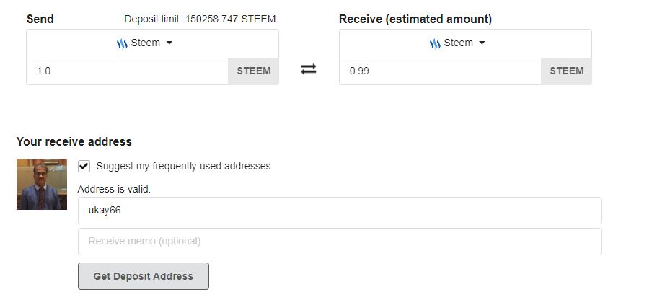Click the STEEM unit label beside Send amount

[254, 71]
